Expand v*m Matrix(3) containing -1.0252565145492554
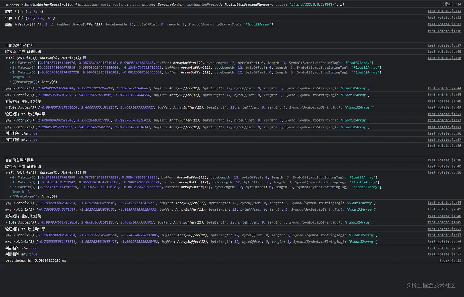This screenshot has height=297, width=464. point(14,235)
